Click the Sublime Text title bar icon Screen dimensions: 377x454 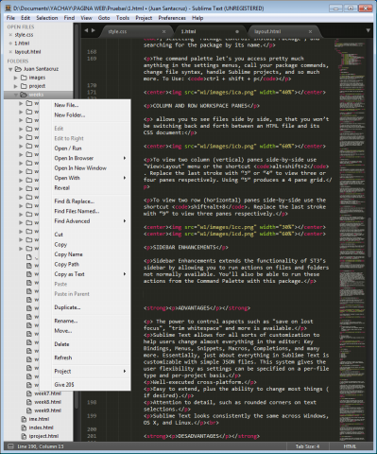(9, 8)
